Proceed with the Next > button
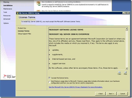Image resolution: width=132 pixels, height=98 pixels. point(111,94)
